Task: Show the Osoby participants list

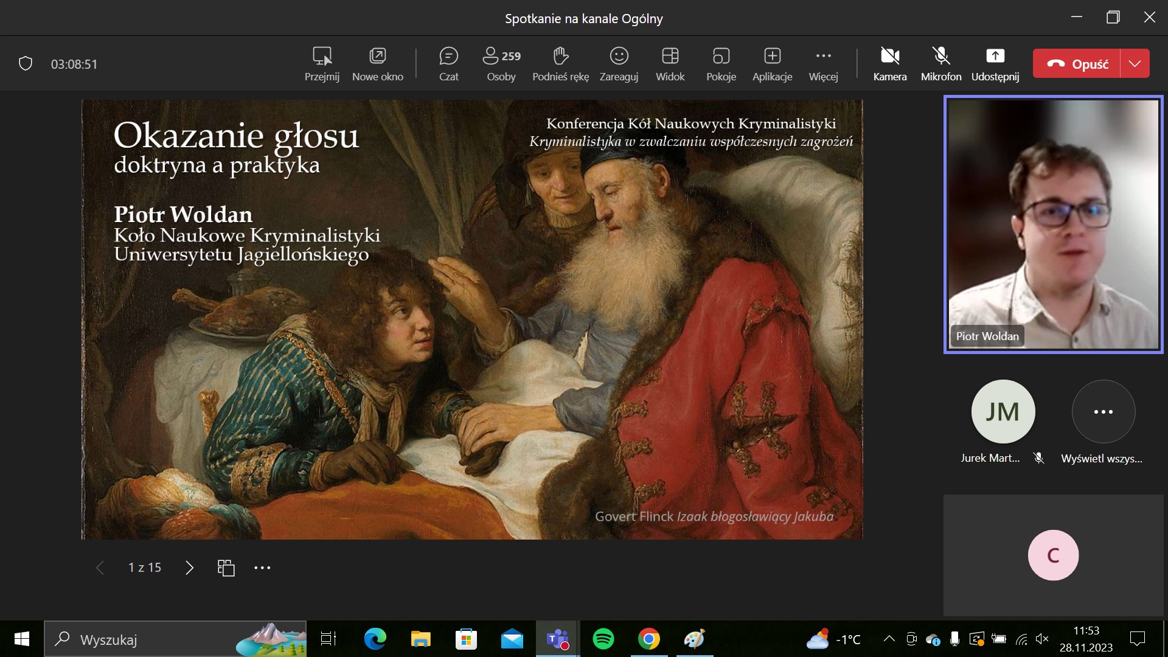Action: coord(501,63)
